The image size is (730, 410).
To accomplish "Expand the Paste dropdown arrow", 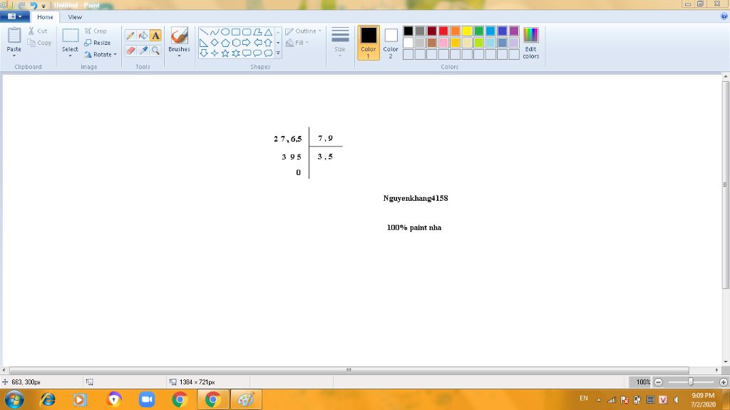I will coord(14,56).
